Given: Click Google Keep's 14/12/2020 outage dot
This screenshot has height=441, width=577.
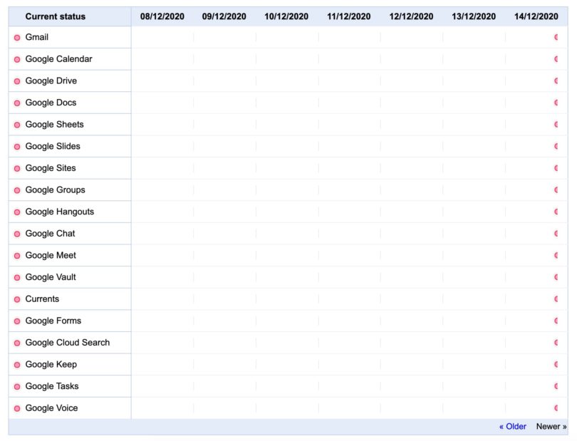Looking at the screenshot, I should click(556, 365).
